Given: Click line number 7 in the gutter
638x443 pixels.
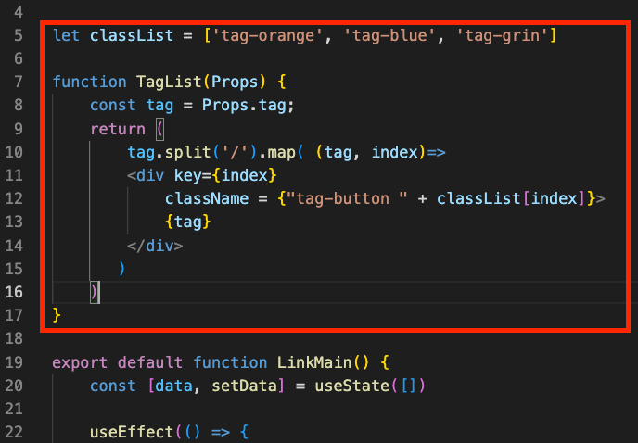Looking at the screenshot, I should coord(19,82).
